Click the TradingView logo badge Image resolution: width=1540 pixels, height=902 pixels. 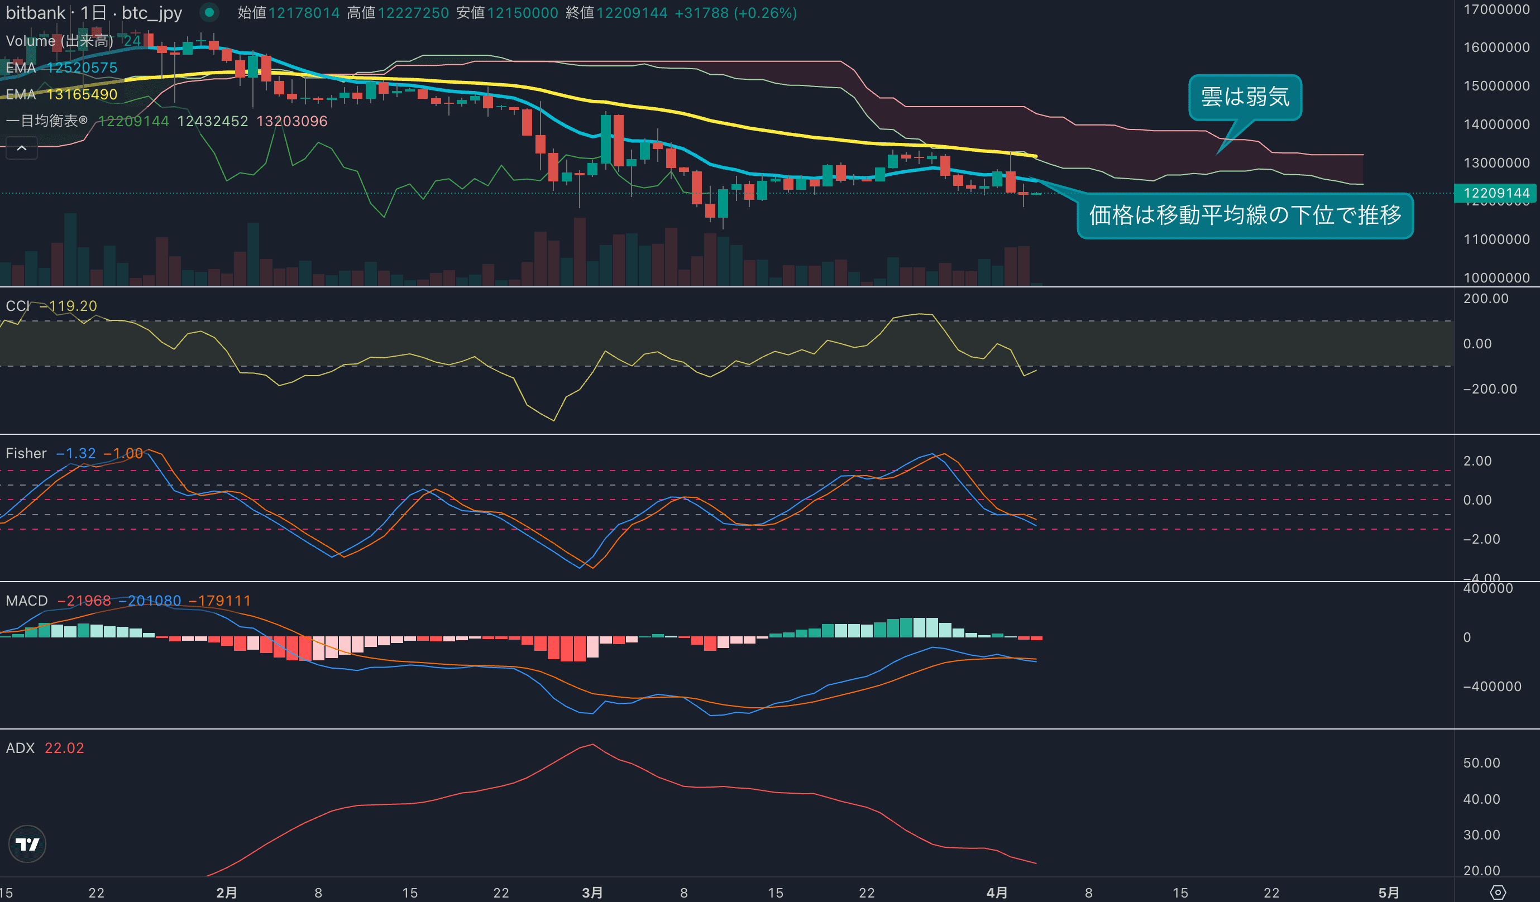tap(27, 844)
